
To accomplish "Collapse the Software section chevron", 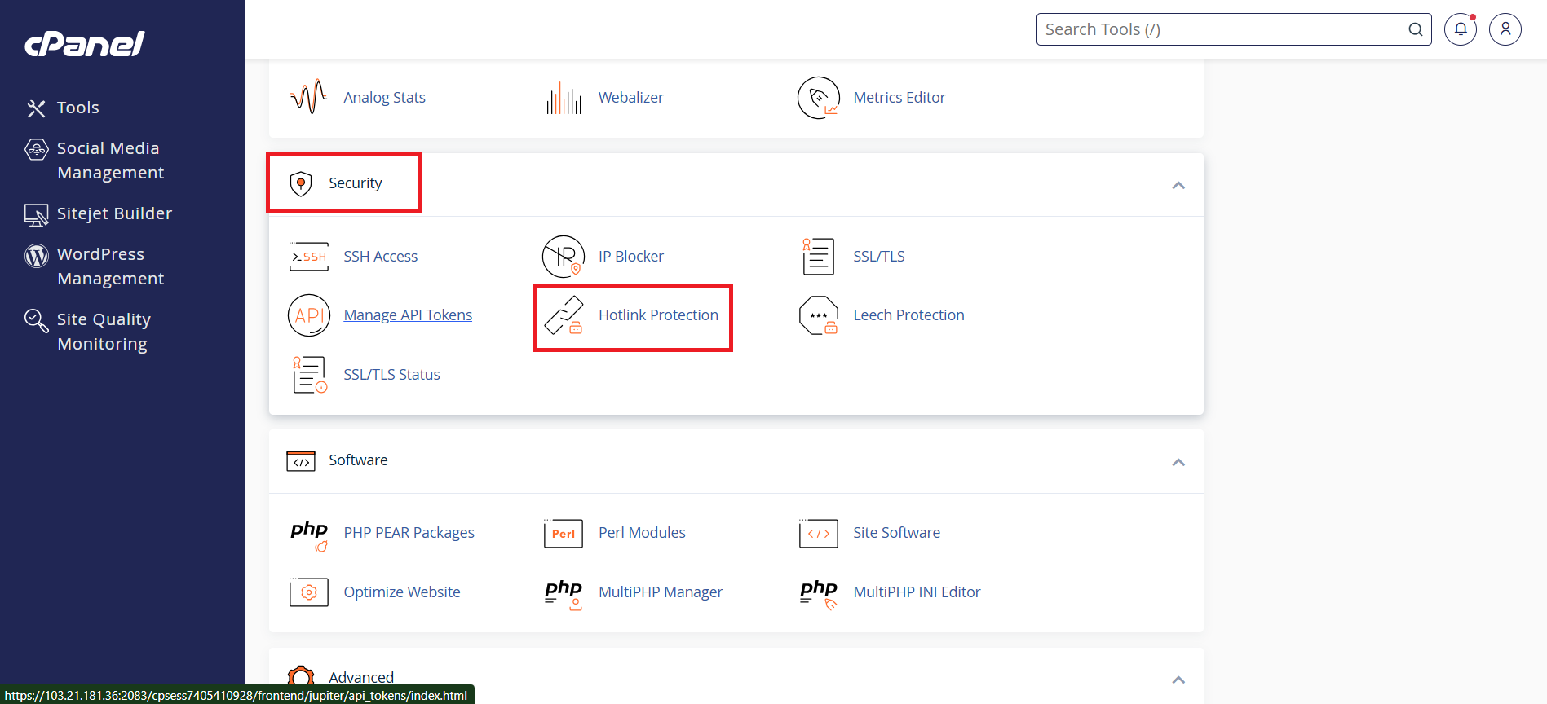I will tap(1178, 463).
